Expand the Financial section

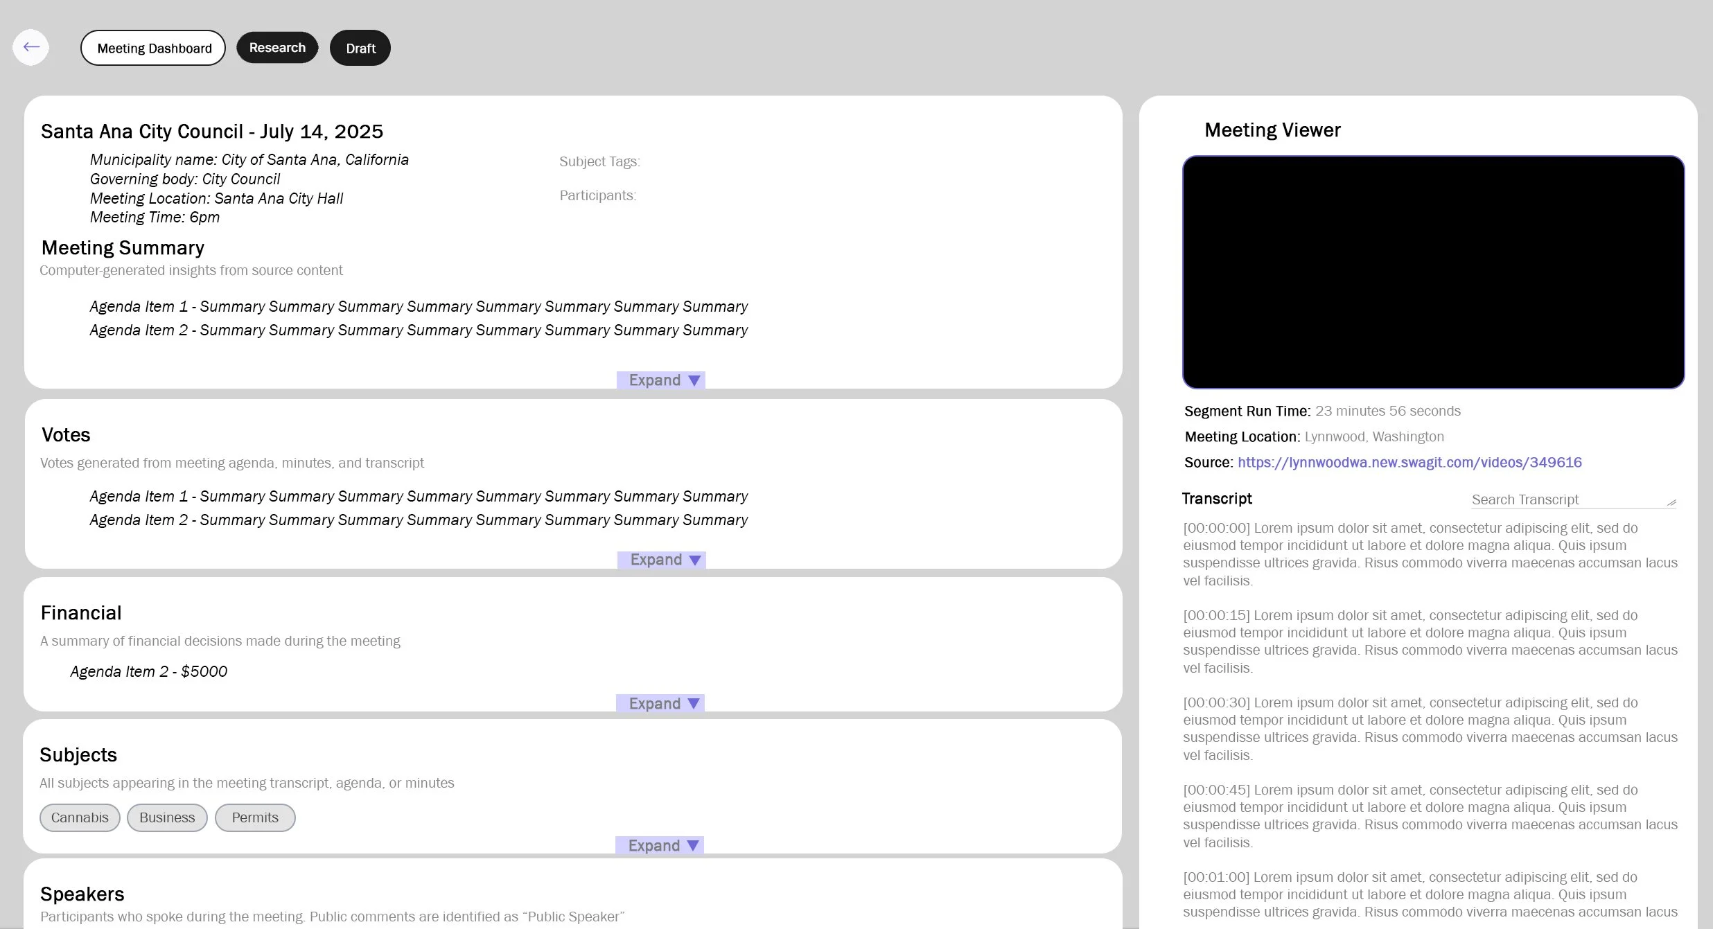(660, 703)
